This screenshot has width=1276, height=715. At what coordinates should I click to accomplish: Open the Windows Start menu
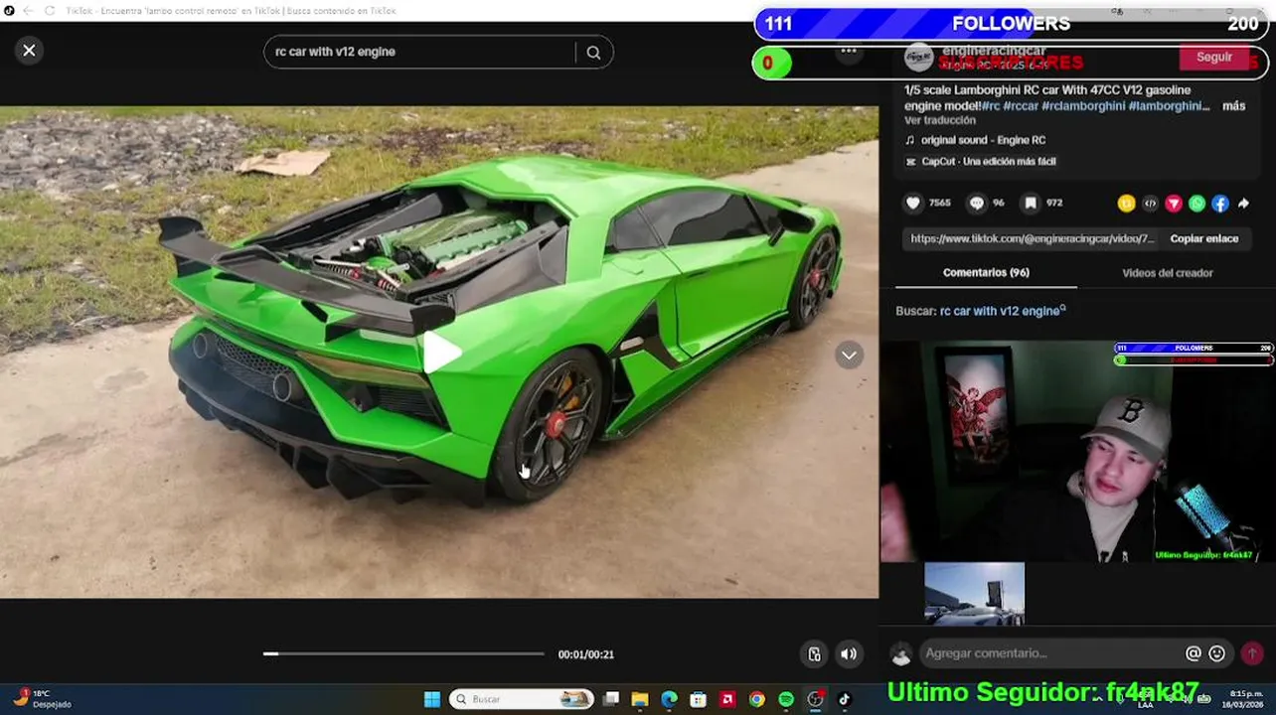(432, 699)
